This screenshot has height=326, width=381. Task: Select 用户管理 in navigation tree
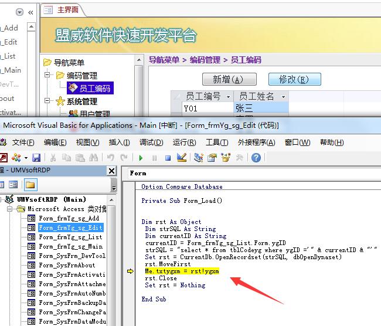[x=95, y=114]
